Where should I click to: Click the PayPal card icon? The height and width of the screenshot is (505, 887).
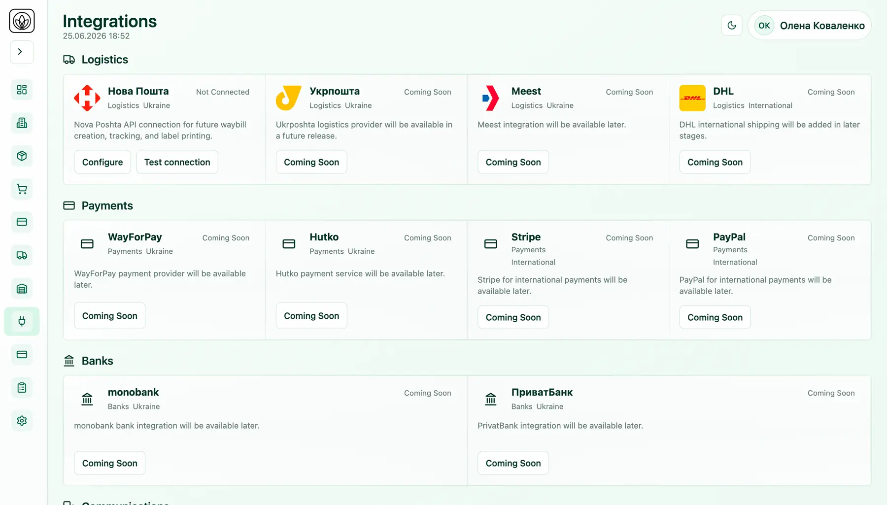(x=692, y=244)
